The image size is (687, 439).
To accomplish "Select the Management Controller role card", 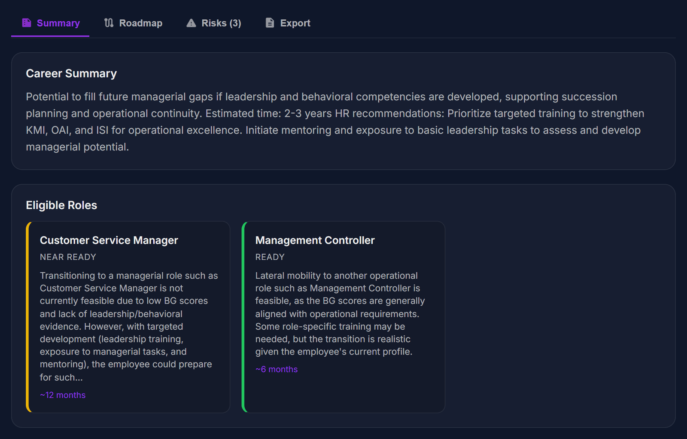I will coord(343,317).
